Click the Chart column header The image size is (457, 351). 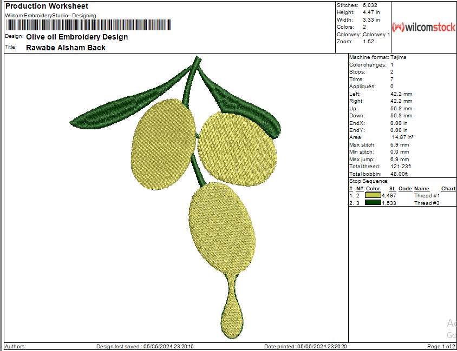(448, 189)
